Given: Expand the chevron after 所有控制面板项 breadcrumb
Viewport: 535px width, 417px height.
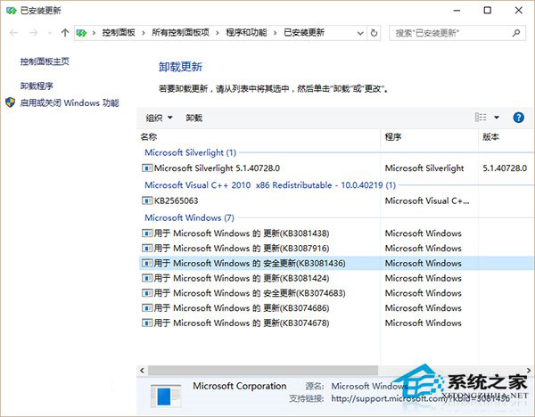Looking at the screenshot, I should [x=218, y=33].
